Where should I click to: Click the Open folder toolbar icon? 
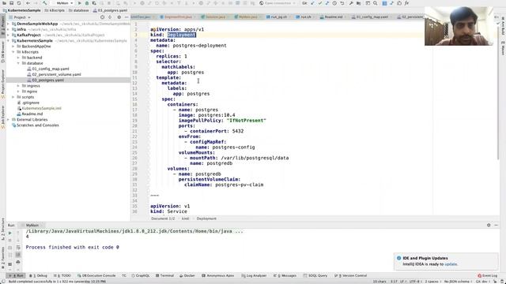[4, 3]
